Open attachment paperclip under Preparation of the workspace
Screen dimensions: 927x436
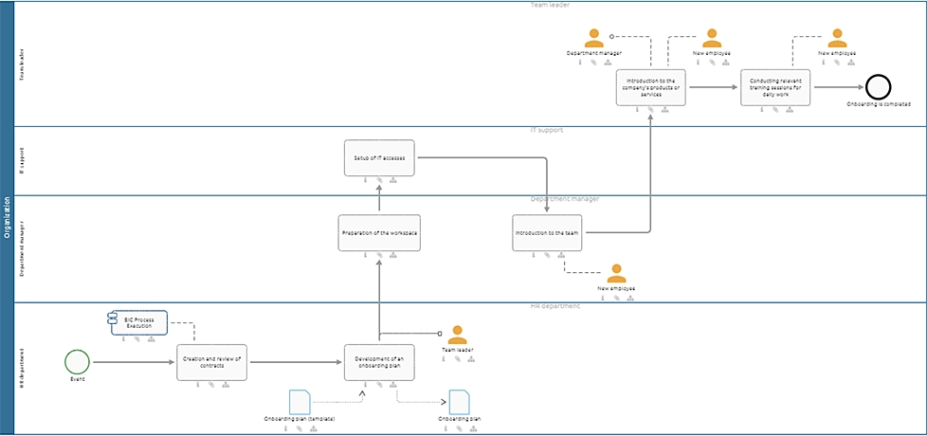tap(379, 255)
